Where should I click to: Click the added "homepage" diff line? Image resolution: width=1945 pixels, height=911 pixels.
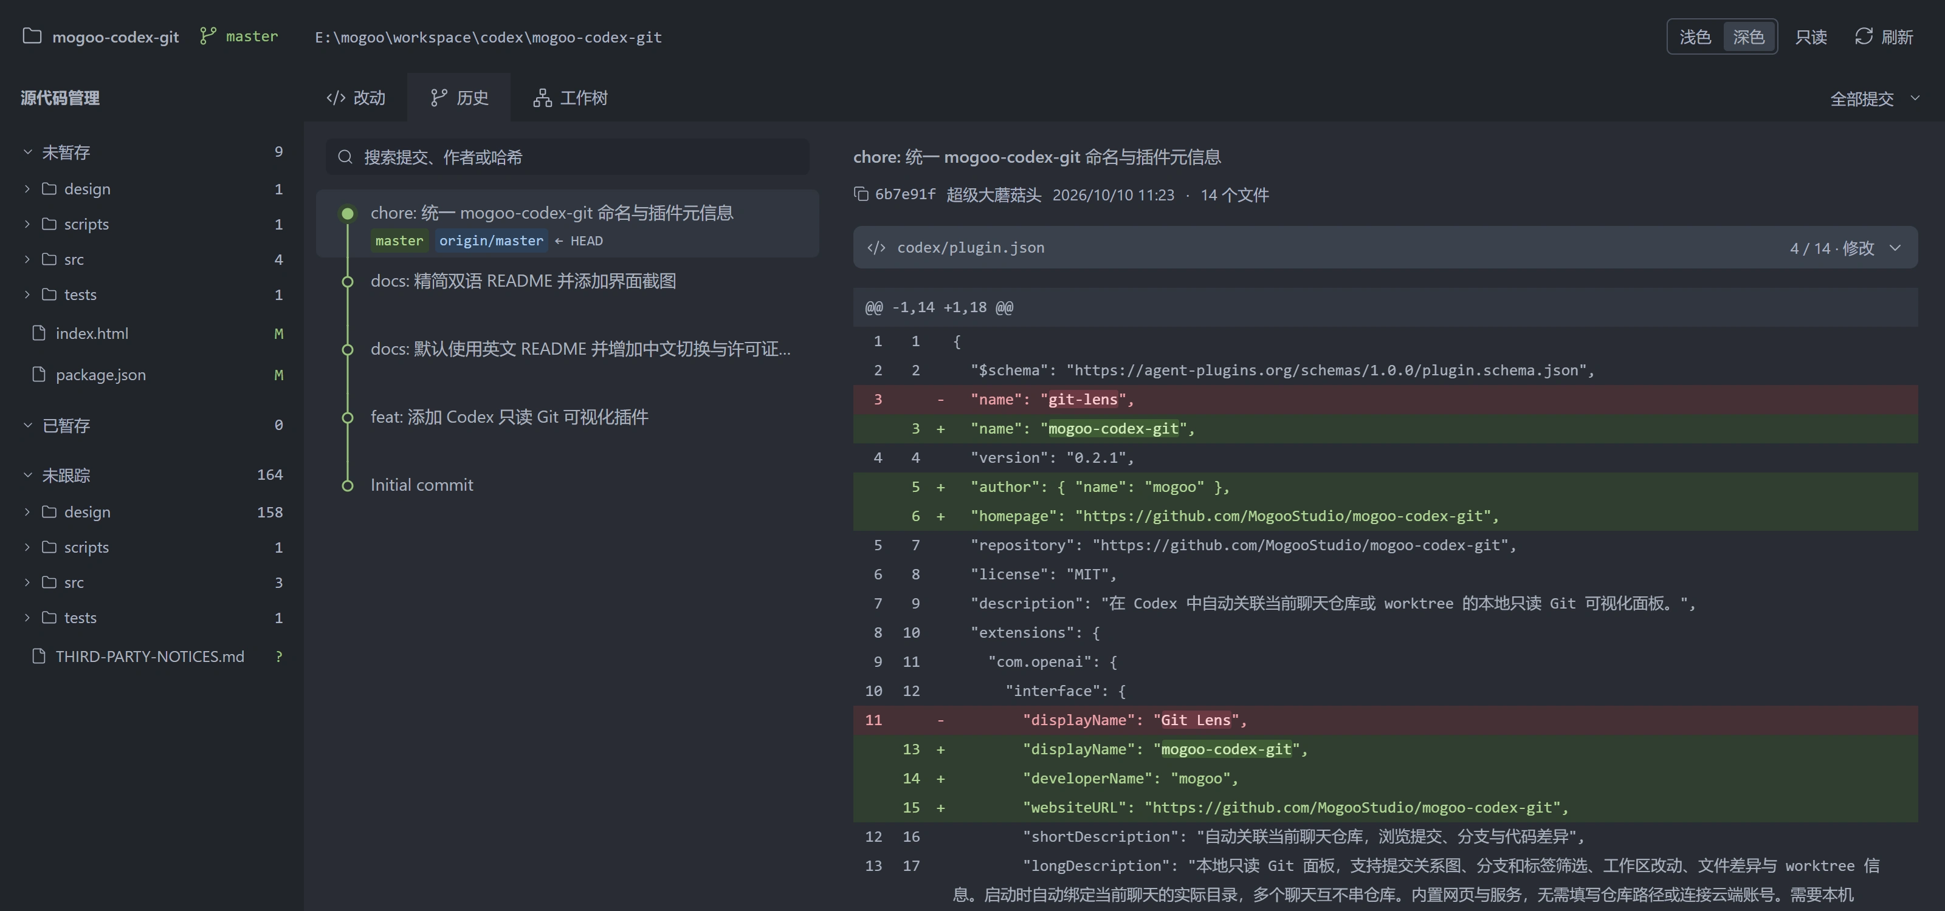pyautogui.click(x=1386, y=516)
